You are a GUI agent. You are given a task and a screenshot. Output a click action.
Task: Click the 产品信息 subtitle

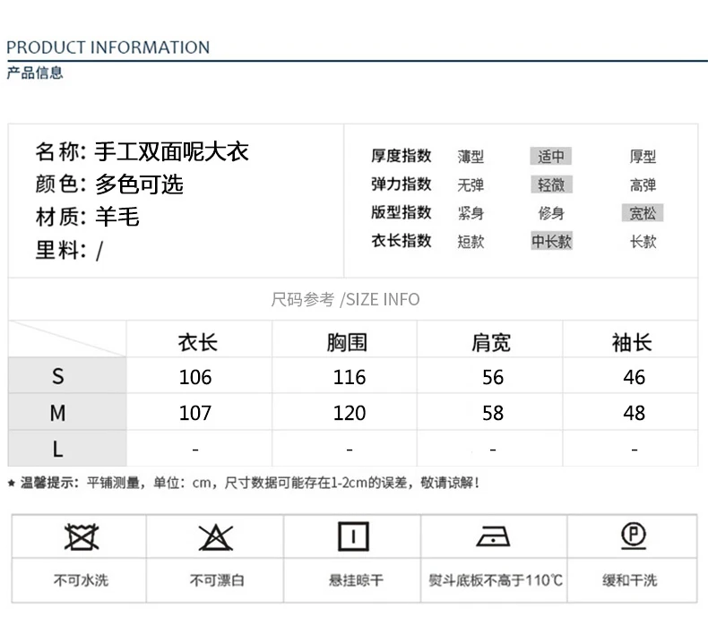coord(35,73)
